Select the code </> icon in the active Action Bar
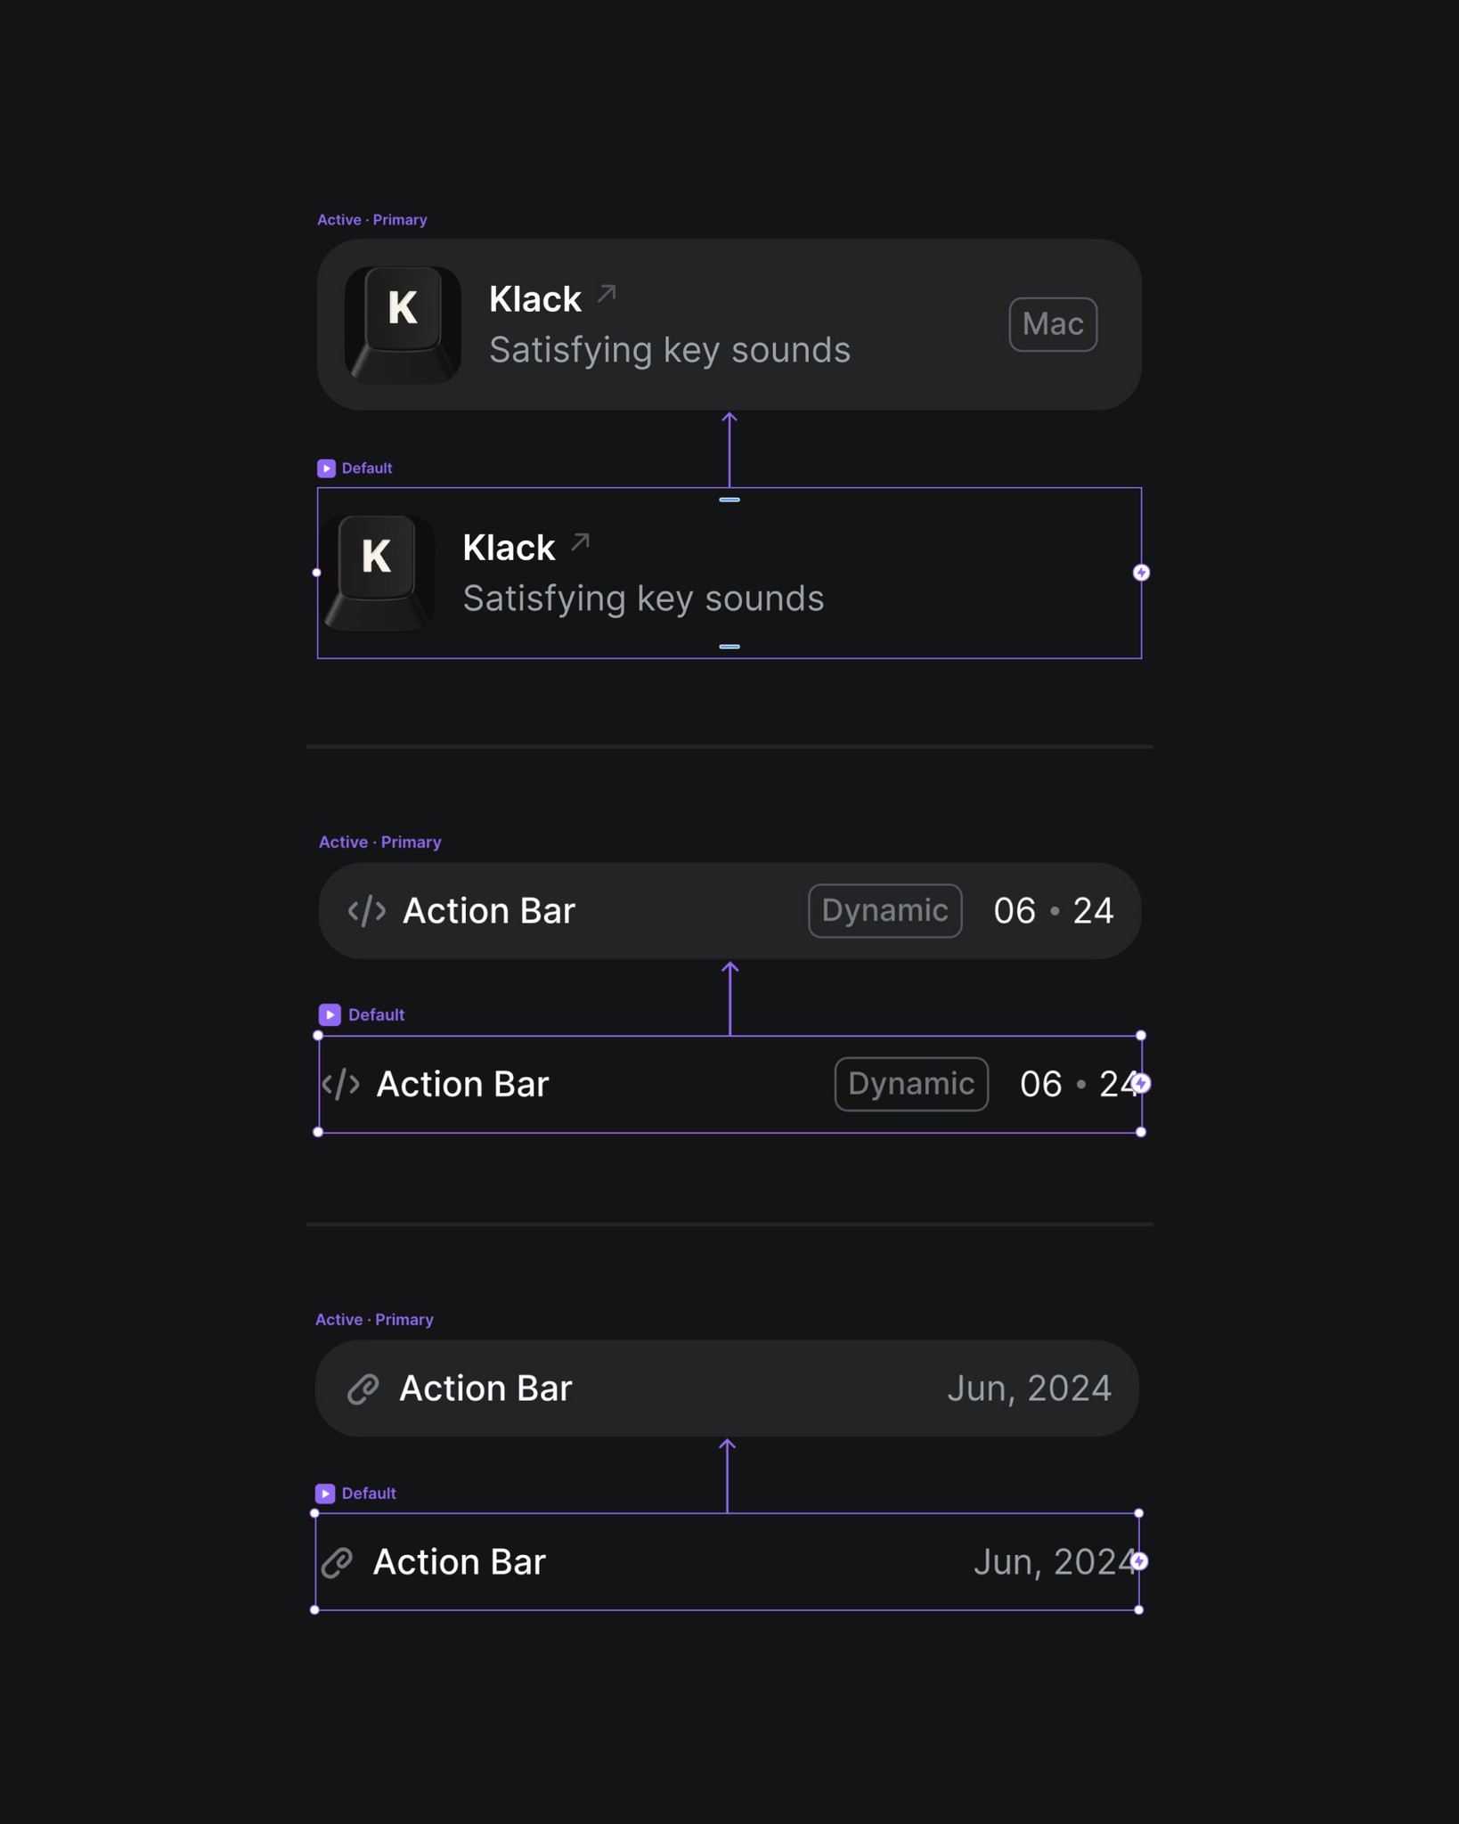The image size is (1459, 1824). (x=366, y=910)
